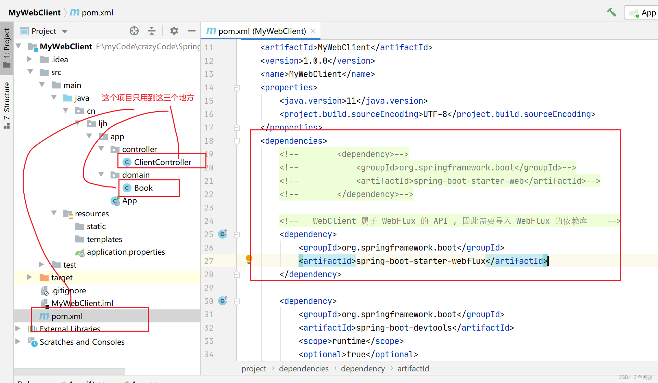Collapse the src folder
658x383 pixels.
30,72
